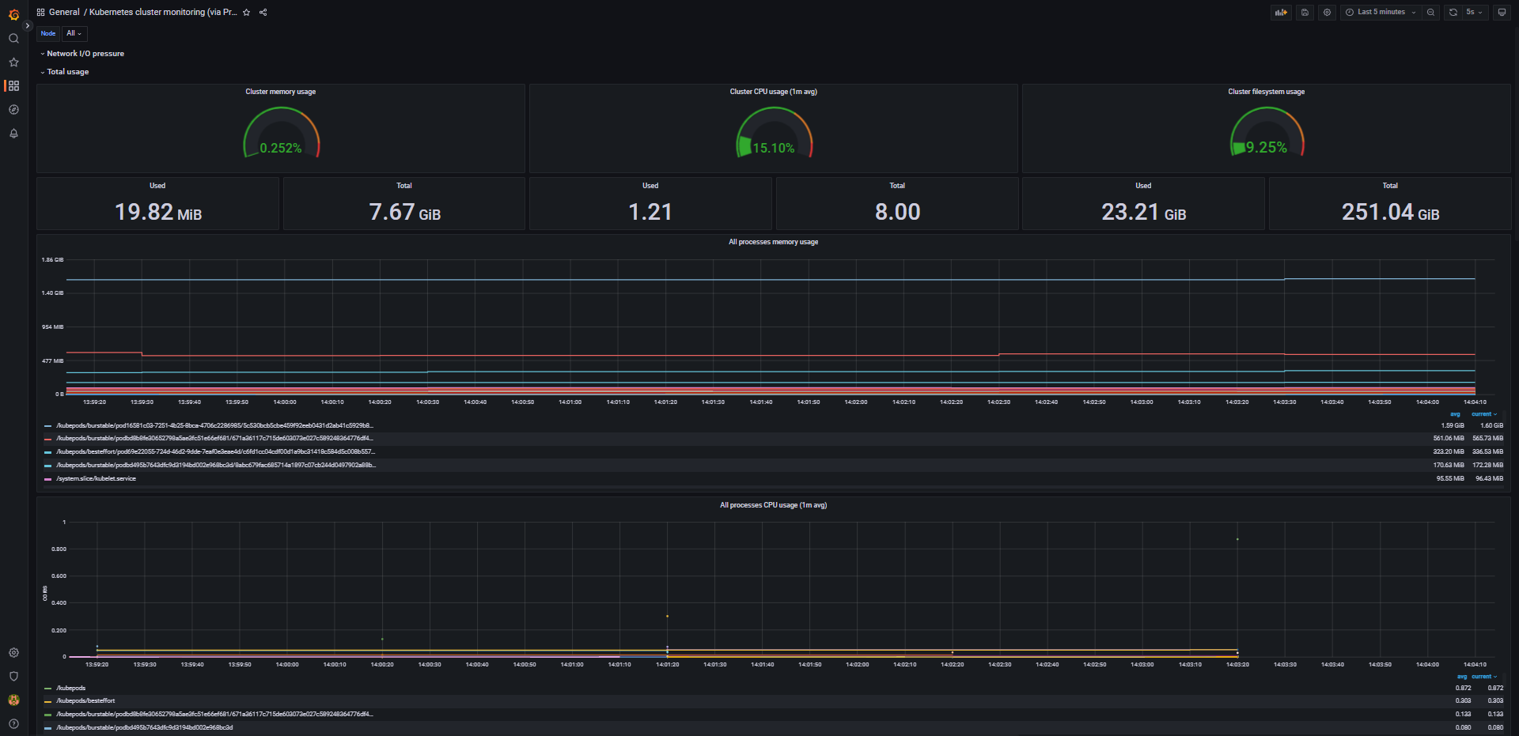Open the Help question-mark icon

point(13,723)
